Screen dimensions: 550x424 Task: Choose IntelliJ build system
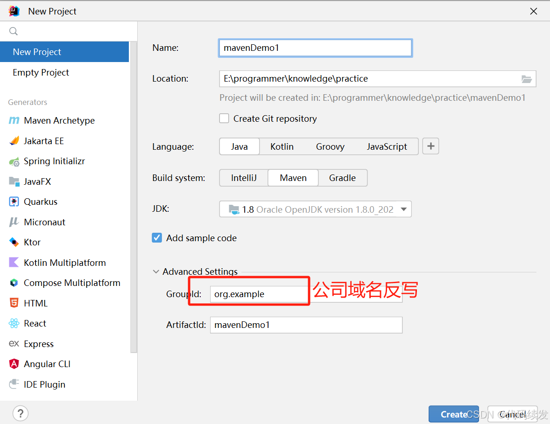(244, 178)
